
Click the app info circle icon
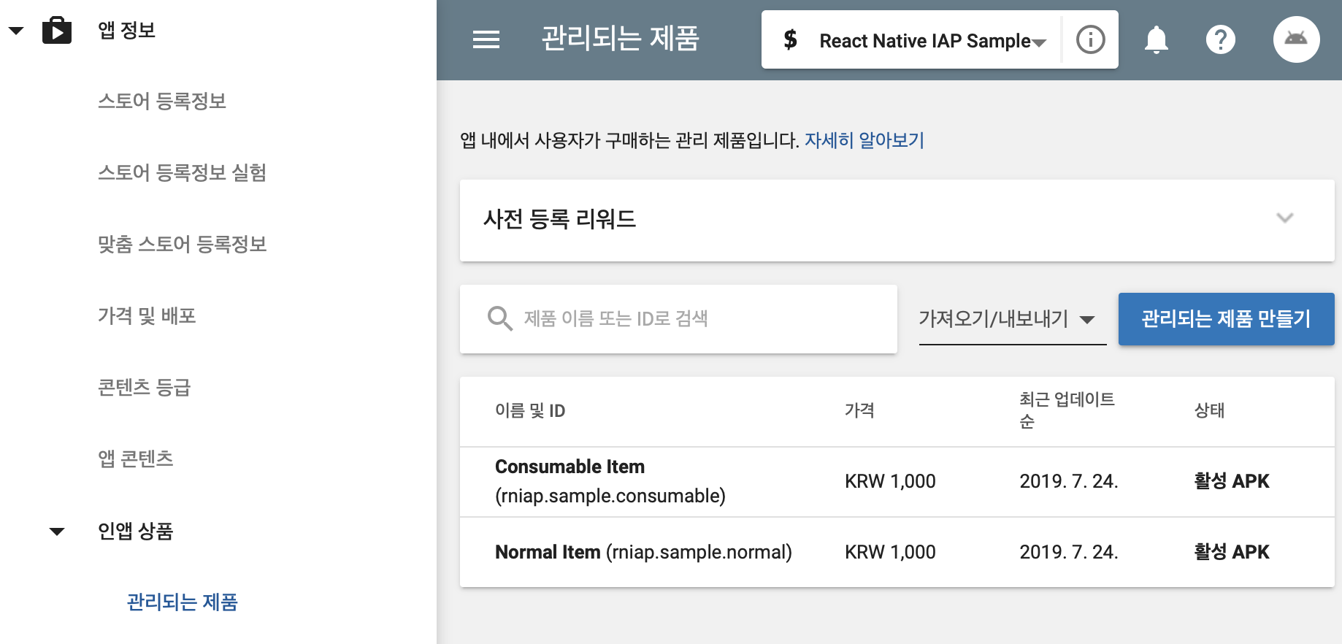(x=1090, y=39)
